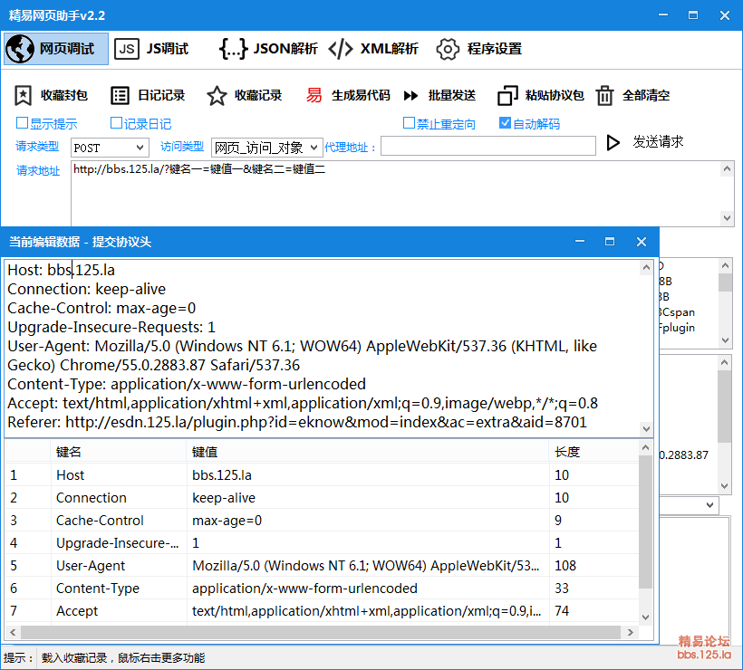Click 生成易代码 red icon
Viewport: 743px width, 670px height.
tap(314, 95)
